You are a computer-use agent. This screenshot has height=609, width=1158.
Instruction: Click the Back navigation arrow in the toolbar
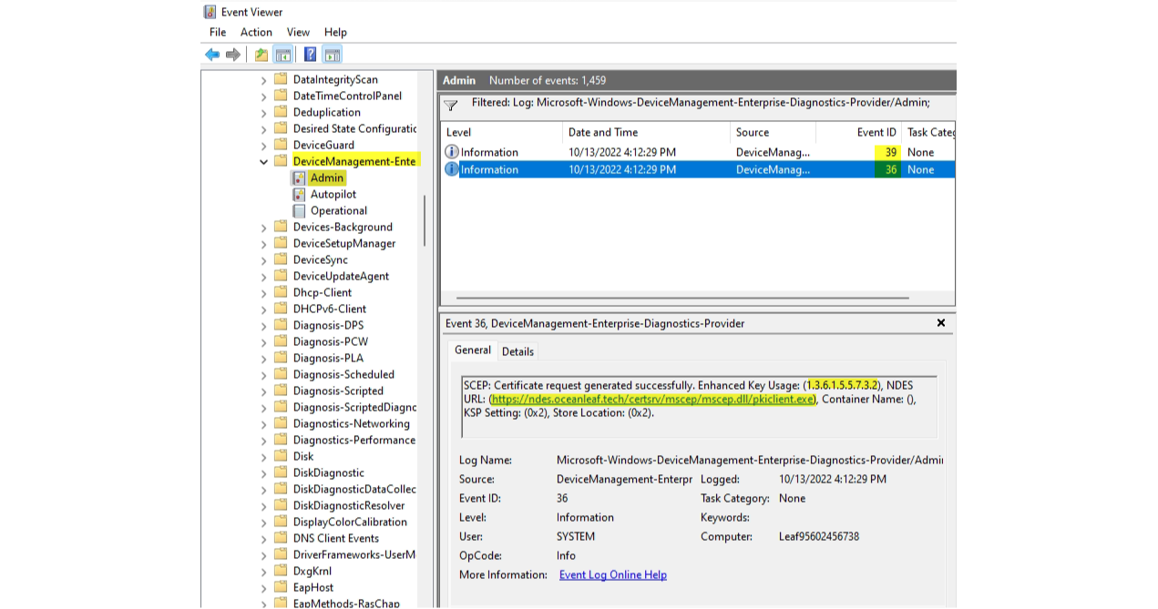coord(211,54)
